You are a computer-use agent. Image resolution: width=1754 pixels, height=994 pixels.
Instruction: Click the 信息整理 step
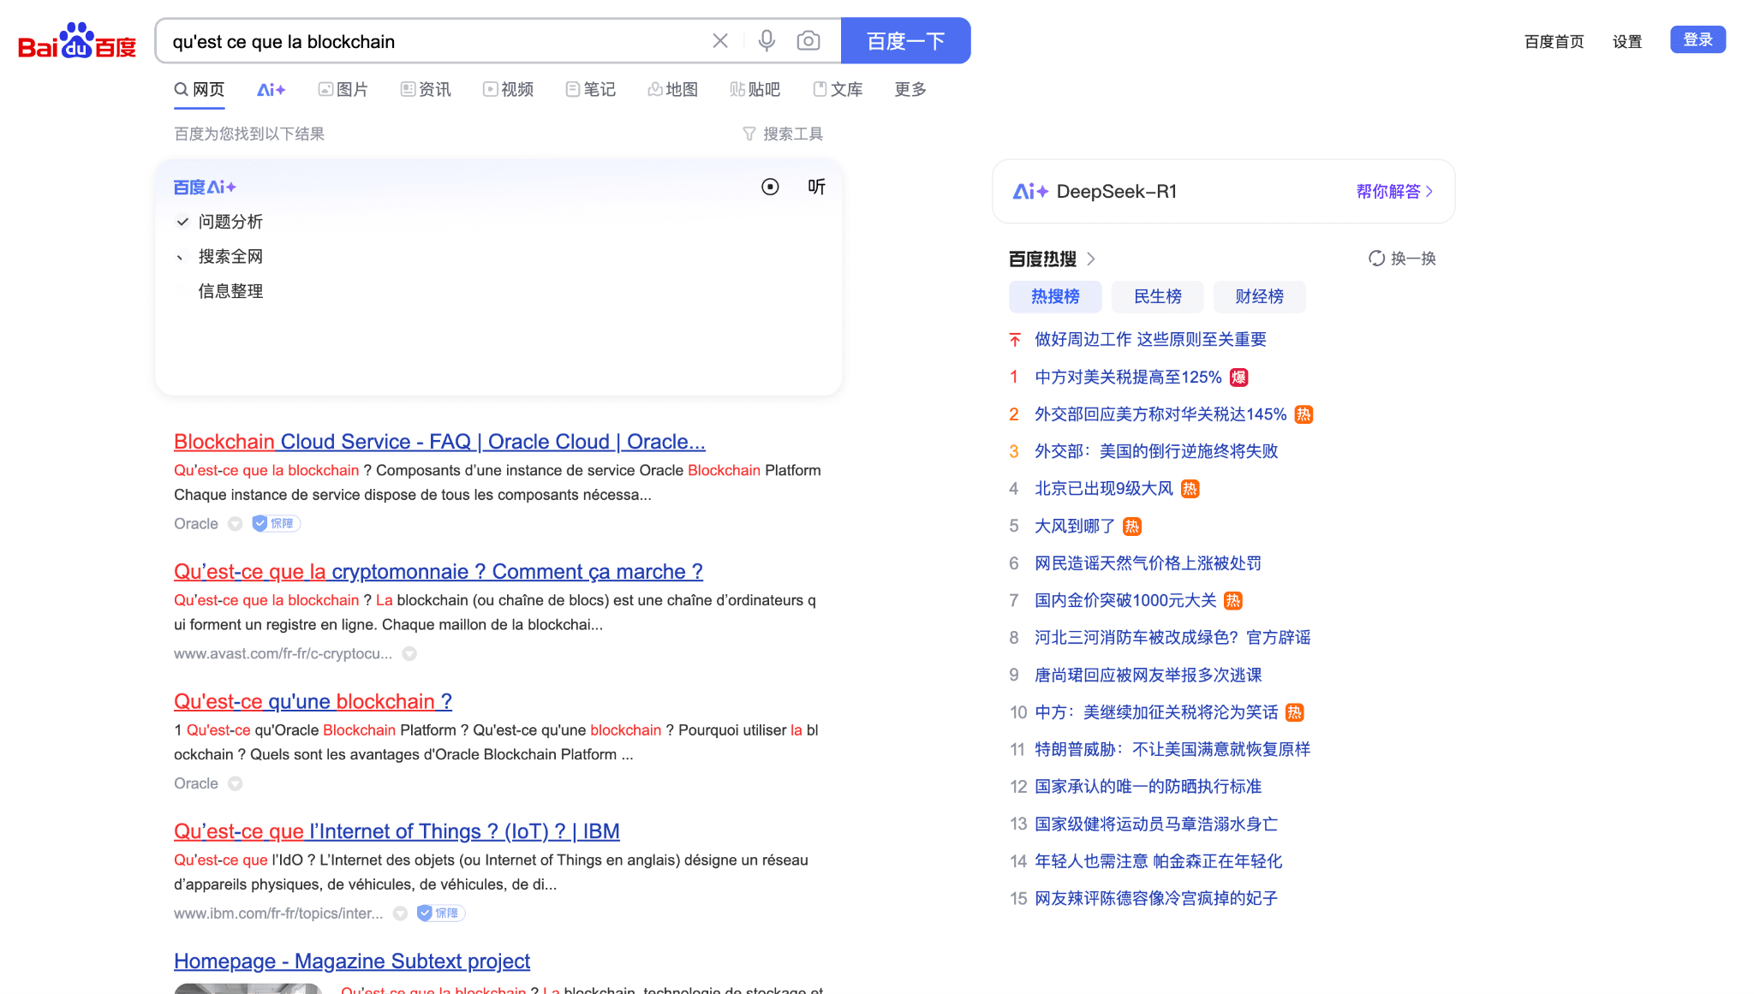point(230,292)
